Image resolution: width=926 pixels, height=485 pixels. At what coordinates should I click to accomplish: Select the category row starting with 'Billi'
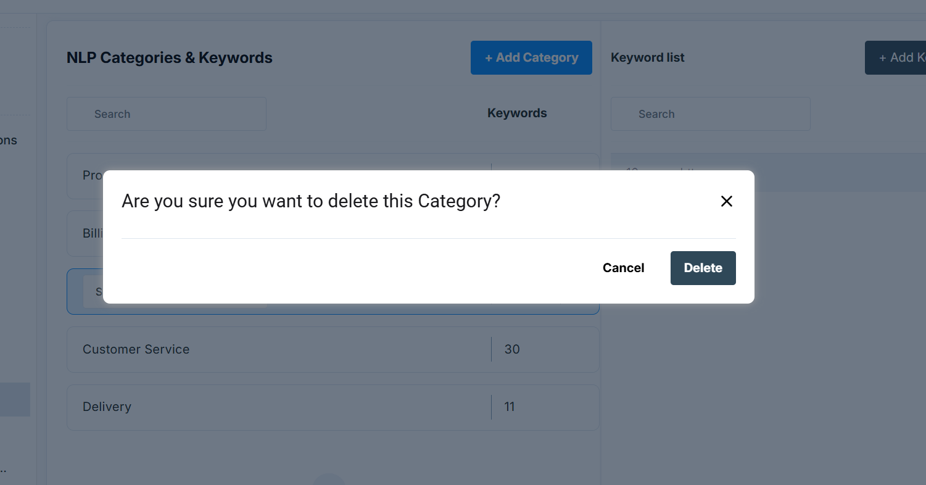[85, 233]
